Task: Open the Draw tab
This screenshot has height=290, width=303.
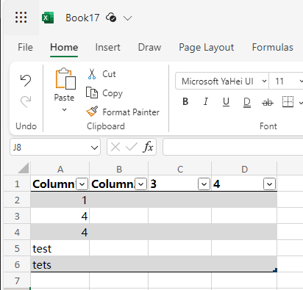Action: point(149,47)
